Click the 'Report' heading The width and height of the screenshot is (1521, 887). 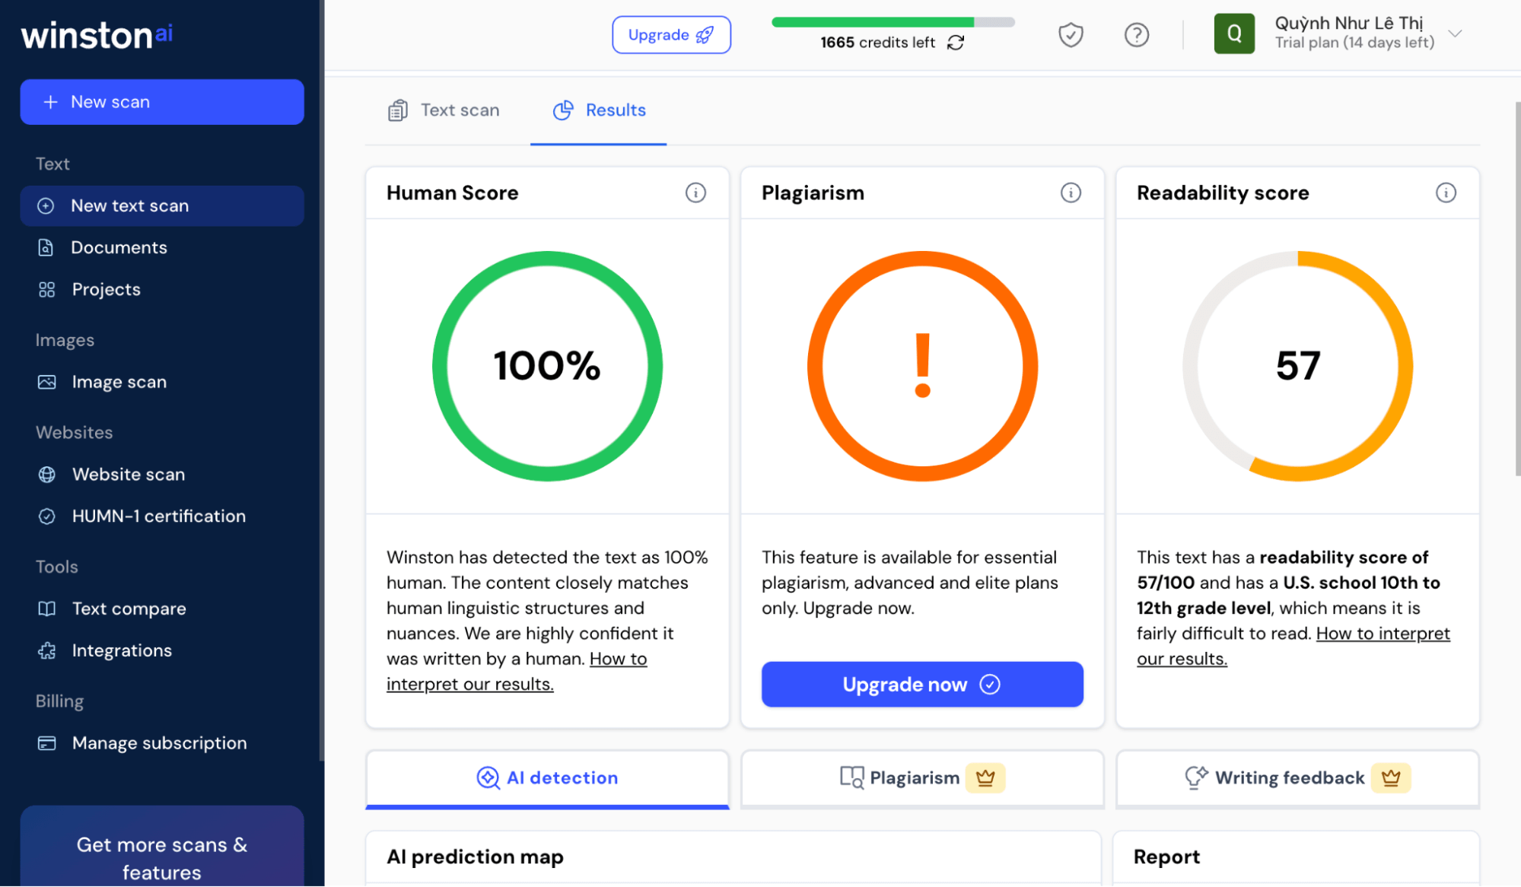1166,857
